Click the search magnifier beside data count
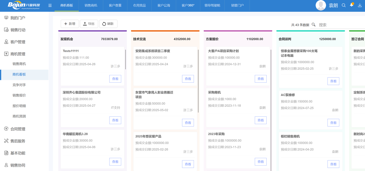This screenshot has width=365, height=171. click(x=314, y=25)
